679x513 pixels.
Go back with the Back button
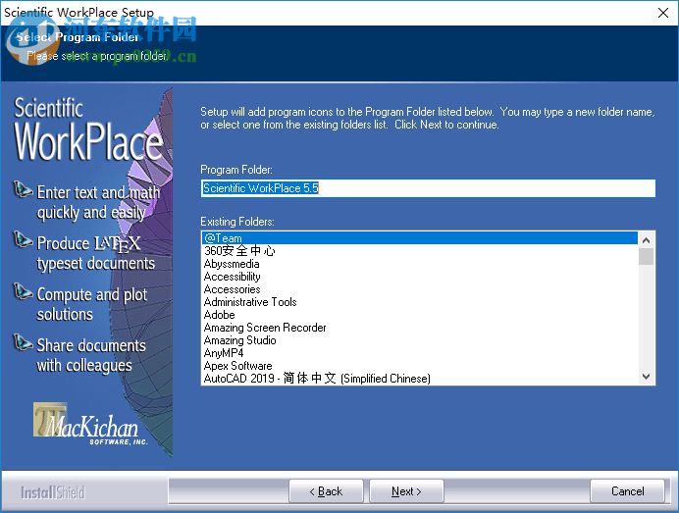[x=326, y=491]
